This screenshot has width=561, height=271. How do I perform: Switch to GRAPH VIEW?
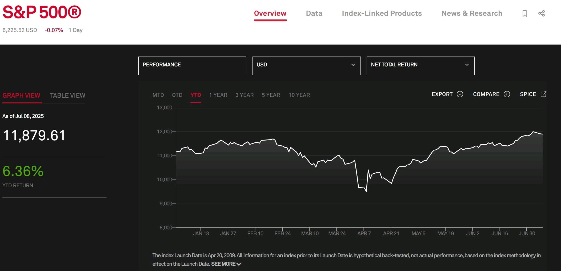click(21, 95)
